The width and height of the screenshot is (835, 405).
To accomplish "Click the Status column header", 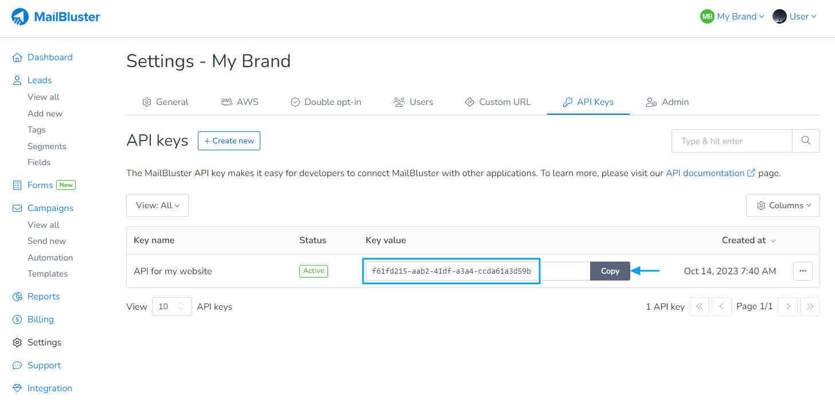I will coord(313,240).
